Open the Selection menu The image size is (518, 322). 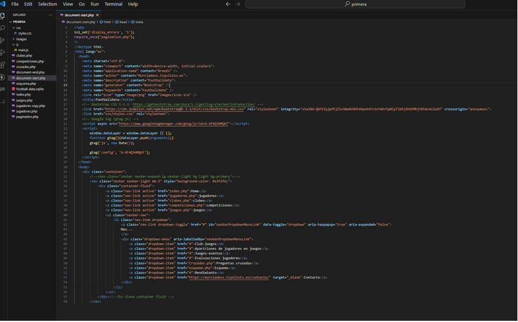pyautogui.click(x=47, y=4)
